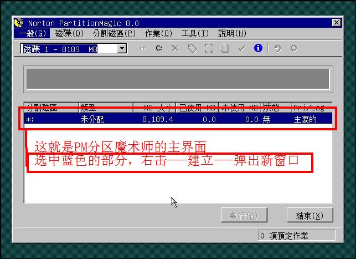Click the label tag icon
356x259 pixels.
[x=192, y=48]
